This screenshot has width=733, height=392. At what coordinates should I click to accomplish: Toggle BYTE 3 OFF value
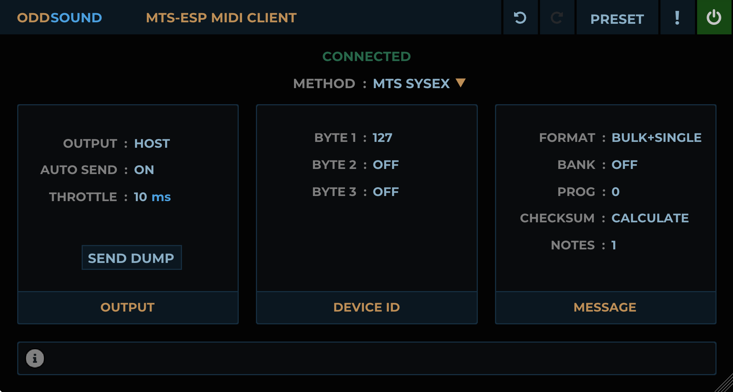click(386, 192)
